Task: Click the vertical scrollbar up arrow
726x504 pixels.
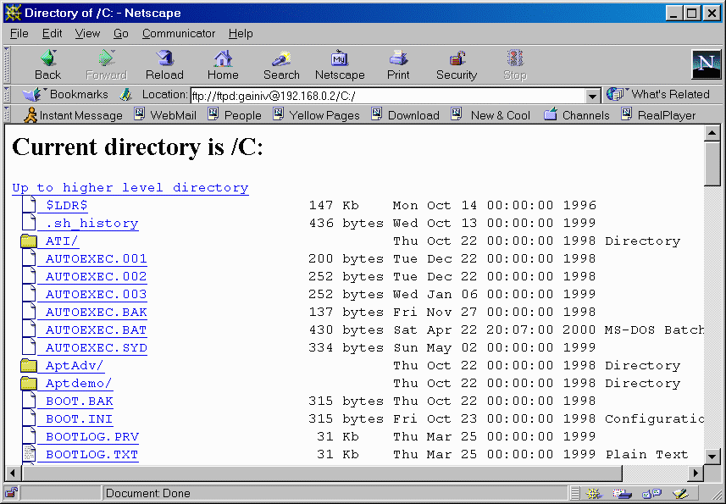Action: coord(712,133)
